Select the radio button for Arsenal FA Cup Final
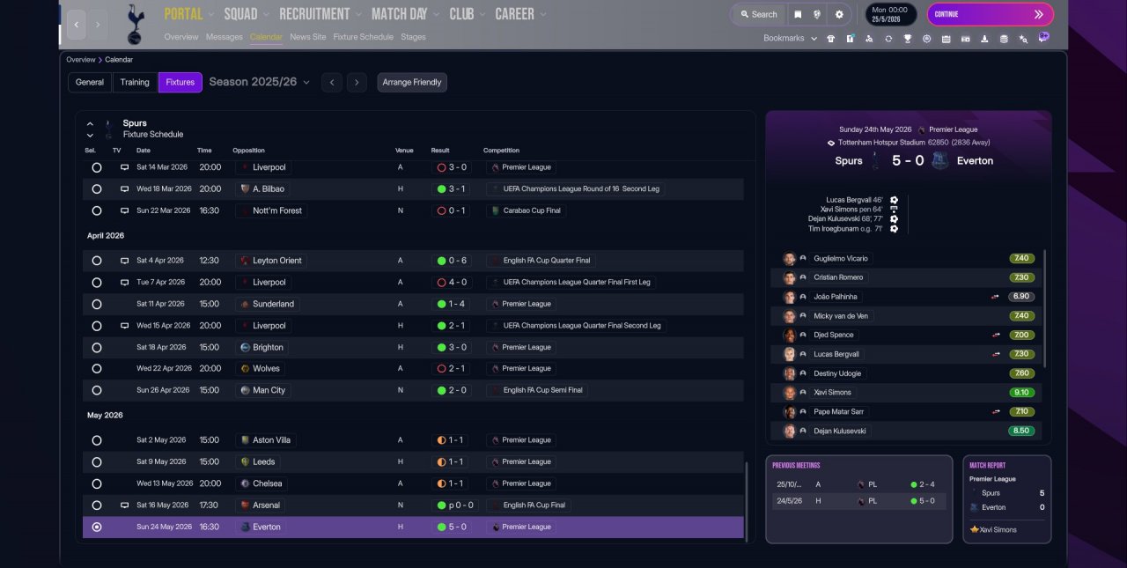1127x568 pixels. pos(97,505)
